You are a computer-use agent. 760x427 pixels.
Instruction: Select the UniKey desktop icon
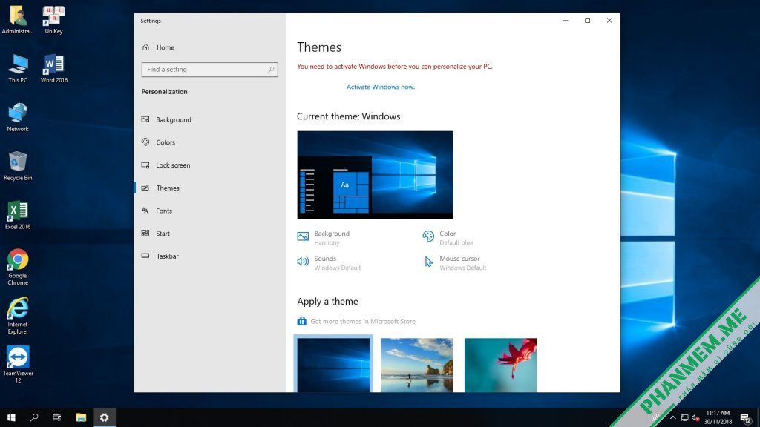[53, 20]
